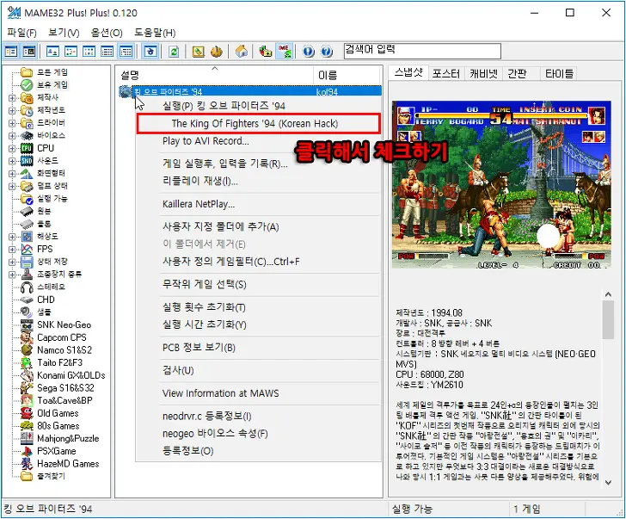626x519 pixels.
Task: Click the CHD drive icon
Action: click(x=27, y=300)
